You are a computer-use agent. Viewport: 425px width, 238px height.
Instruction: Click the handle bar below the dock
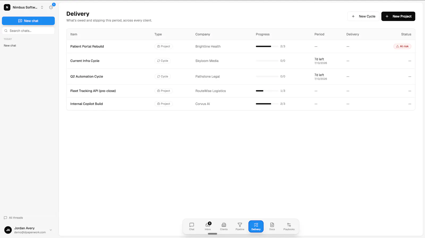pos(212,234)
